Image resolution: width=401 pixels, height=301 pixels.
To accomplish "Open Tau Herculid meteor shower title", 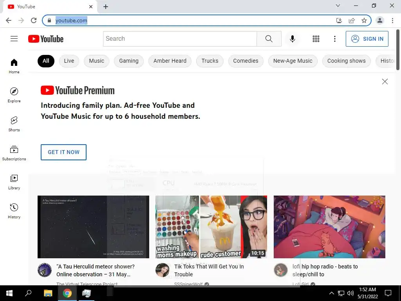I will click(96, 270).
